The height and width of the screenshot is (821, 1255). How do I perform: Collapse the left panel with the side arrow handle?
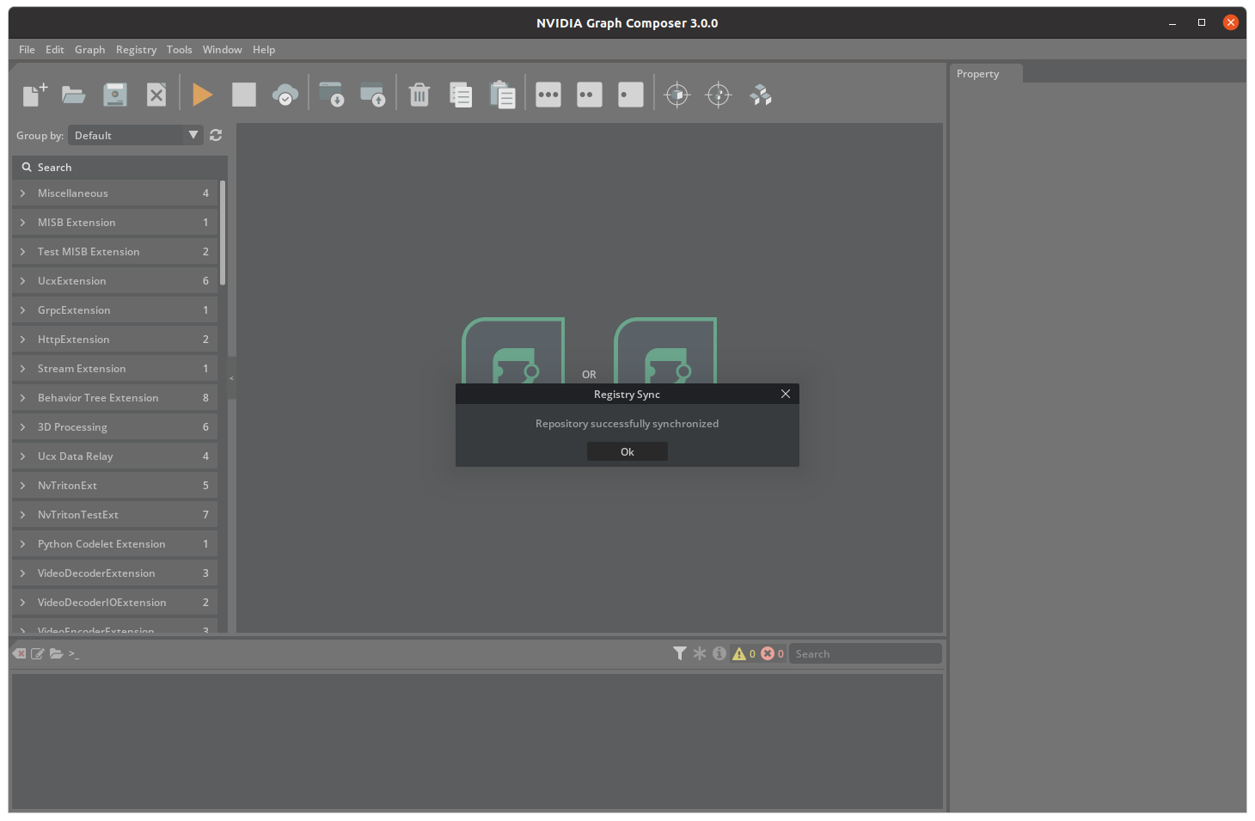click(231, 378)
